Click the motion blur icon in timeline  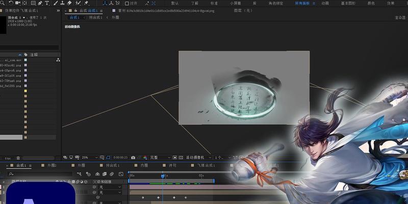112,174
